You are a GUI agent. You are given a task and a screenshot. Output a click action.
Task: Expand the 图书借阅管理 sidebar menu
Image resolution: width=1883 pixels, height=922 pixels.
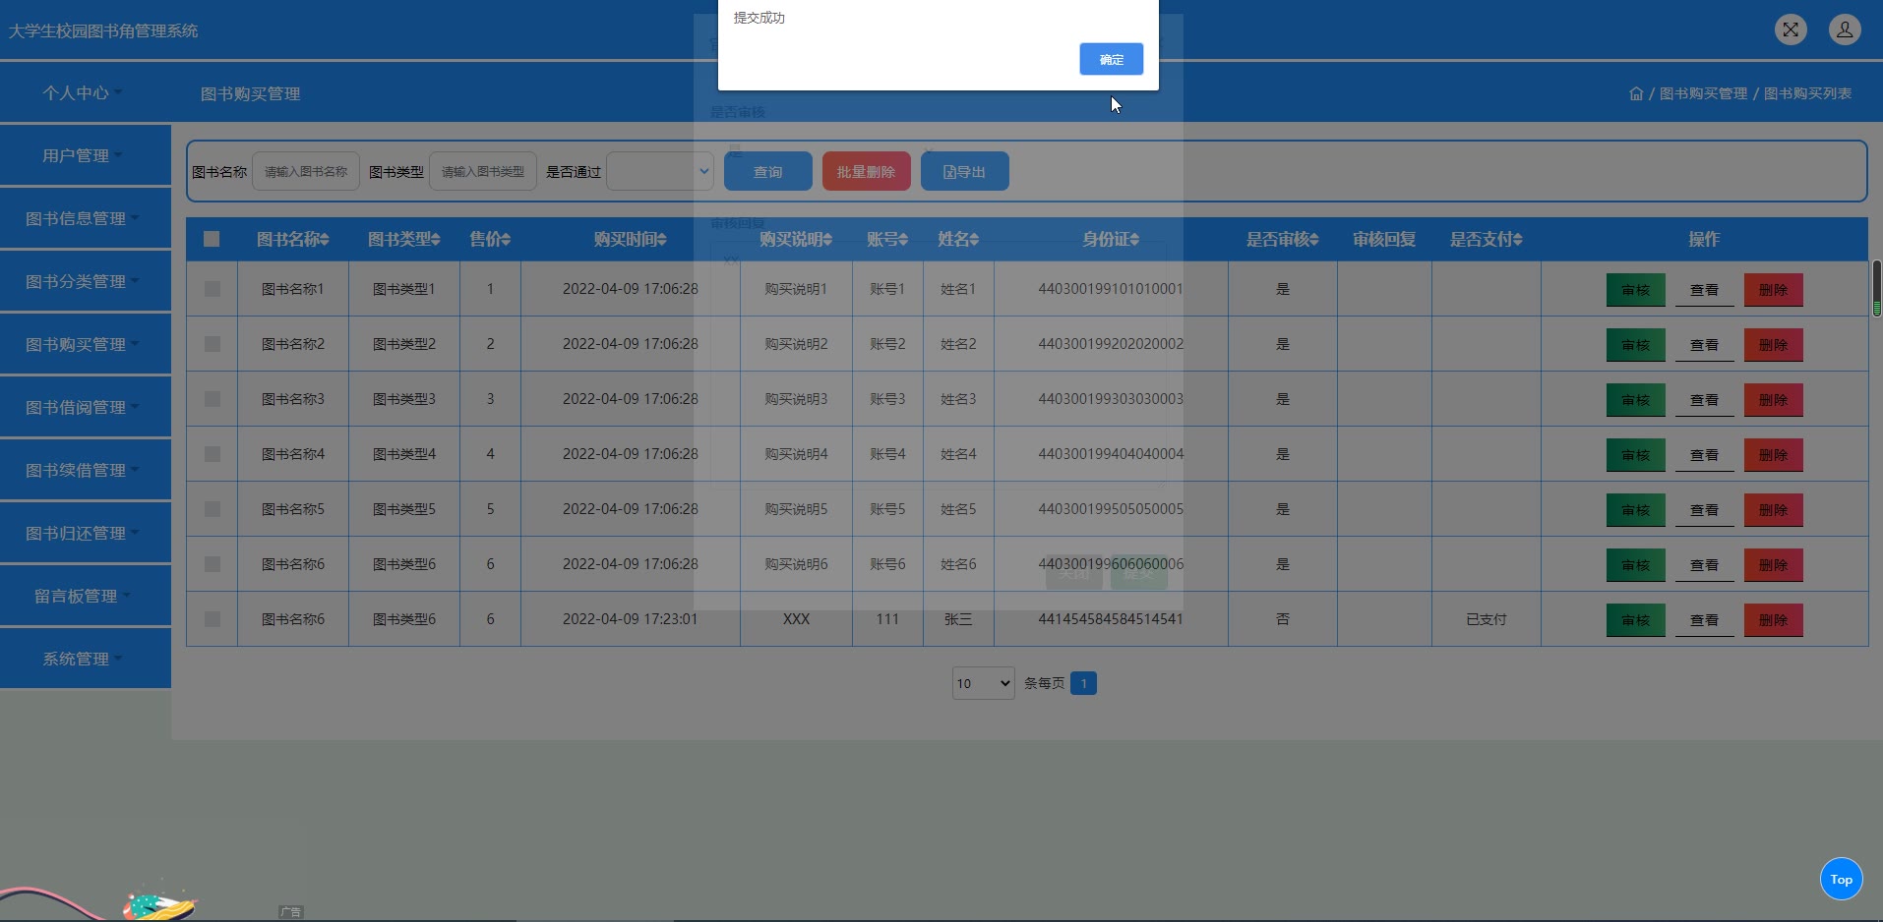[83, 407]
